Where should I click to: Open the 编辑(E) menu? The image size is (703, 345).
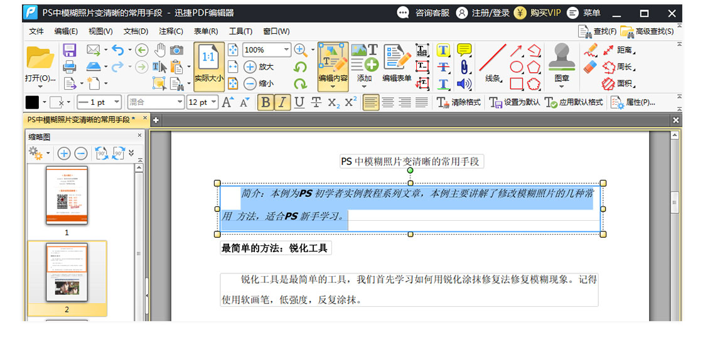point(66,31)
